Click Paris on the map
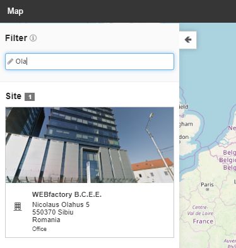236x248 pixels. tap(207, 185)
